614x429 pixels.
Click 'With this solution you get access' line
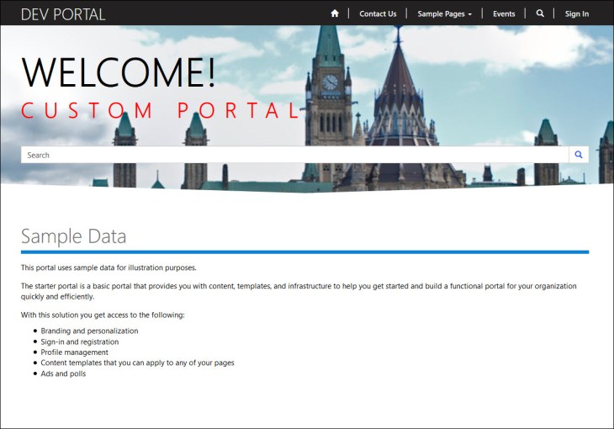(103, 315)
